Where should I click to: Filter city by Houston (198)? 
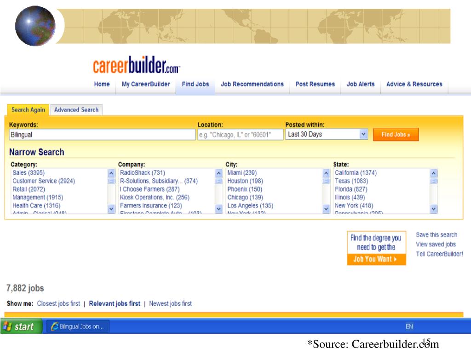pyautogui.click(x=245, y=181)
